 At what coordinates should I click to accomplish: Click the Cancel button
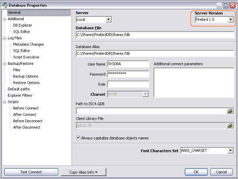[x=221, y=172]
